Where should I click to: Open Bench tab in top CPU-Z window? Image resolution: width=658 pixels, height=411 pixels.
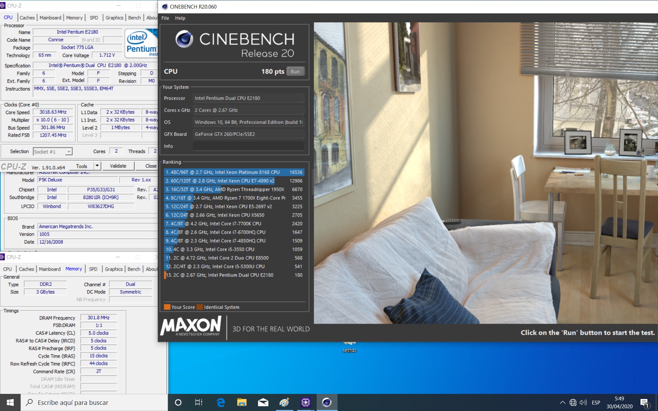135,17
